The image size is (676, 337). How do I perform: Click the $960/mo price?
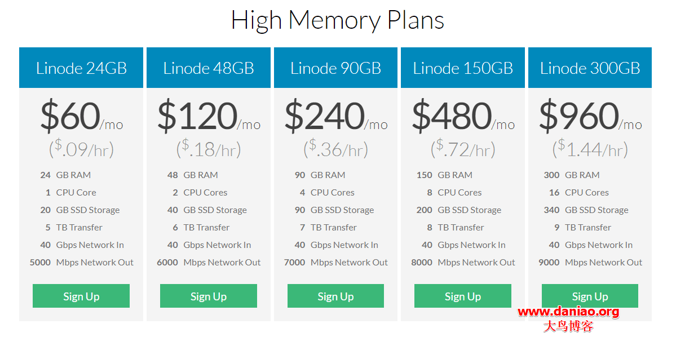pos(590,116)
